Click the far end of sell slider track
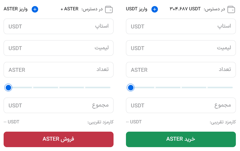Image resolution: width=240 pixels, height=151 pixels. [x=109, y=88]
